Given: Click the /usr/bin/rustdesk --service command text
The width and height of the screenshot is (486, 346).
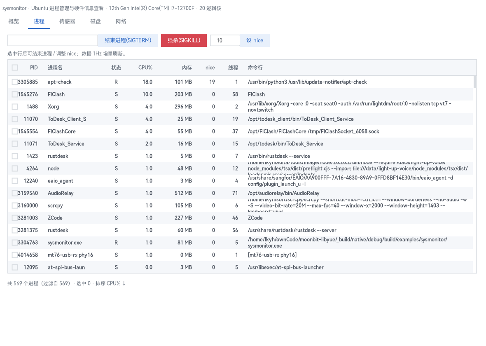Looking at the screenshot, I should pyautogui.click(x=279, y=156).
